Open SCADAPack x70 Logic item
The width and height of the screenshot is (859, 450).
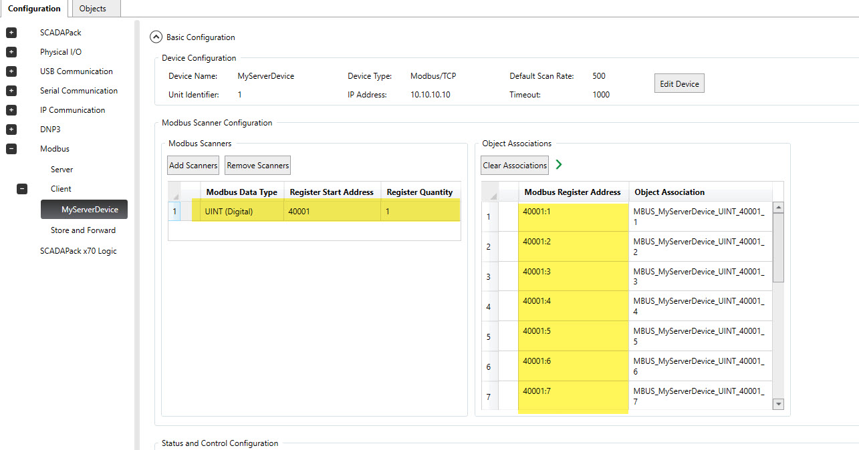click(78, 251)
